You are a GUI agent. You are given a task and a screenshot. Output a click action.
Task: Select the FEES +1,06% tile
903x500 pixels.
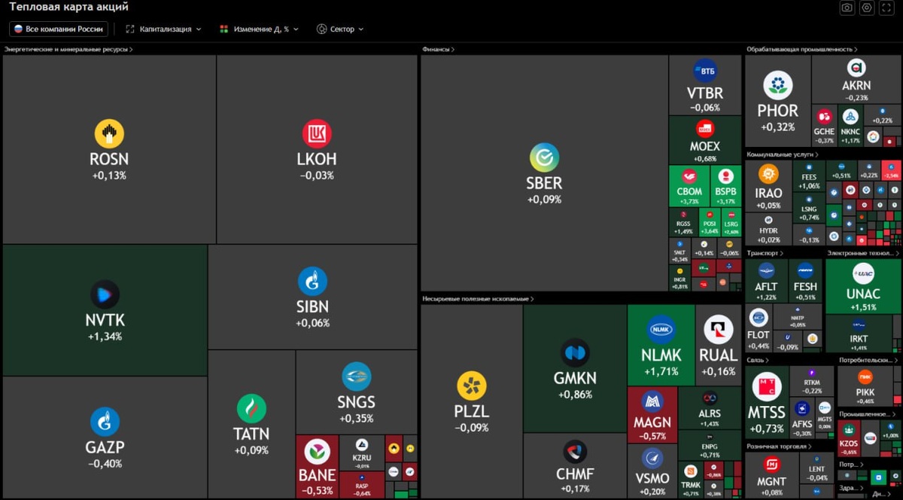[809, 176]
